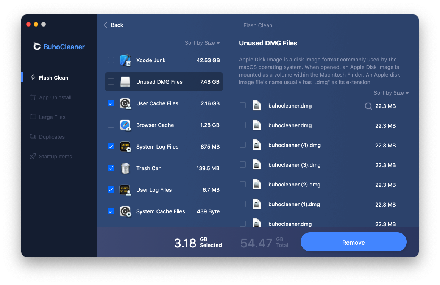Viewport: 440px width, 285px height.
Task: Click the Trash Can bin icon
Action: tap(125, 168)
